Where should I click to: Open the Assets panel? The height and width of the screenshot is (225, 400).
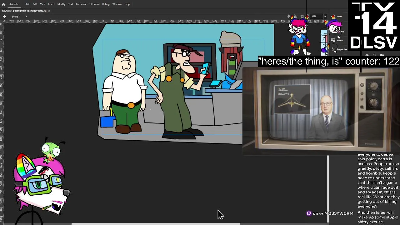(x=337, y=40)
